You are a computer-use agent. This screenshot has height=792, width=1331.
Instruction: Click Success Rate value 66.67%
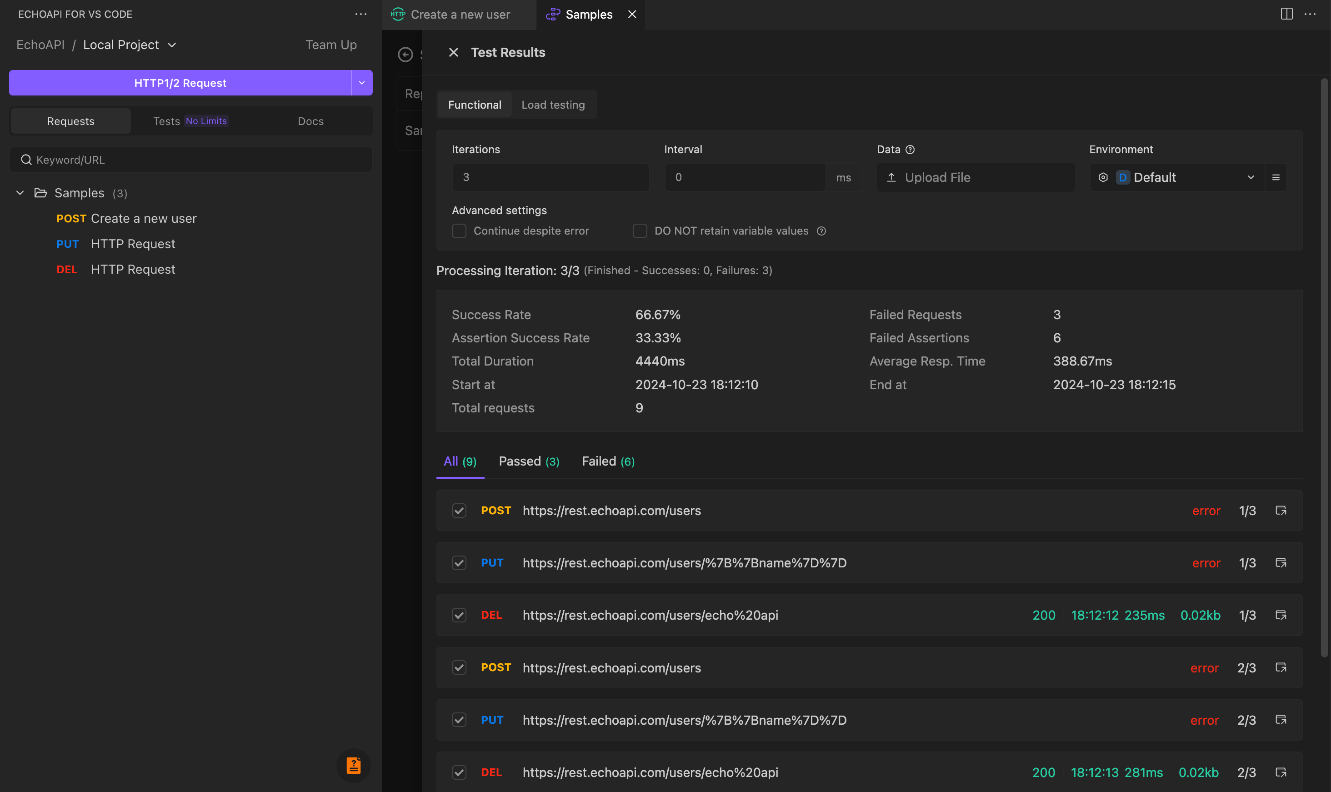658,315
